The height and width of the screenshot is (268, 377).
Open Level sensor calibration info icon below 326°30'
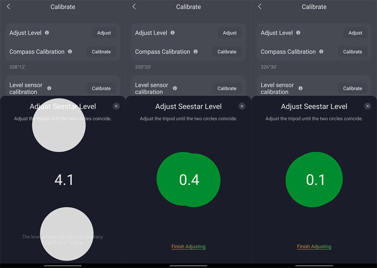[300, 88]
